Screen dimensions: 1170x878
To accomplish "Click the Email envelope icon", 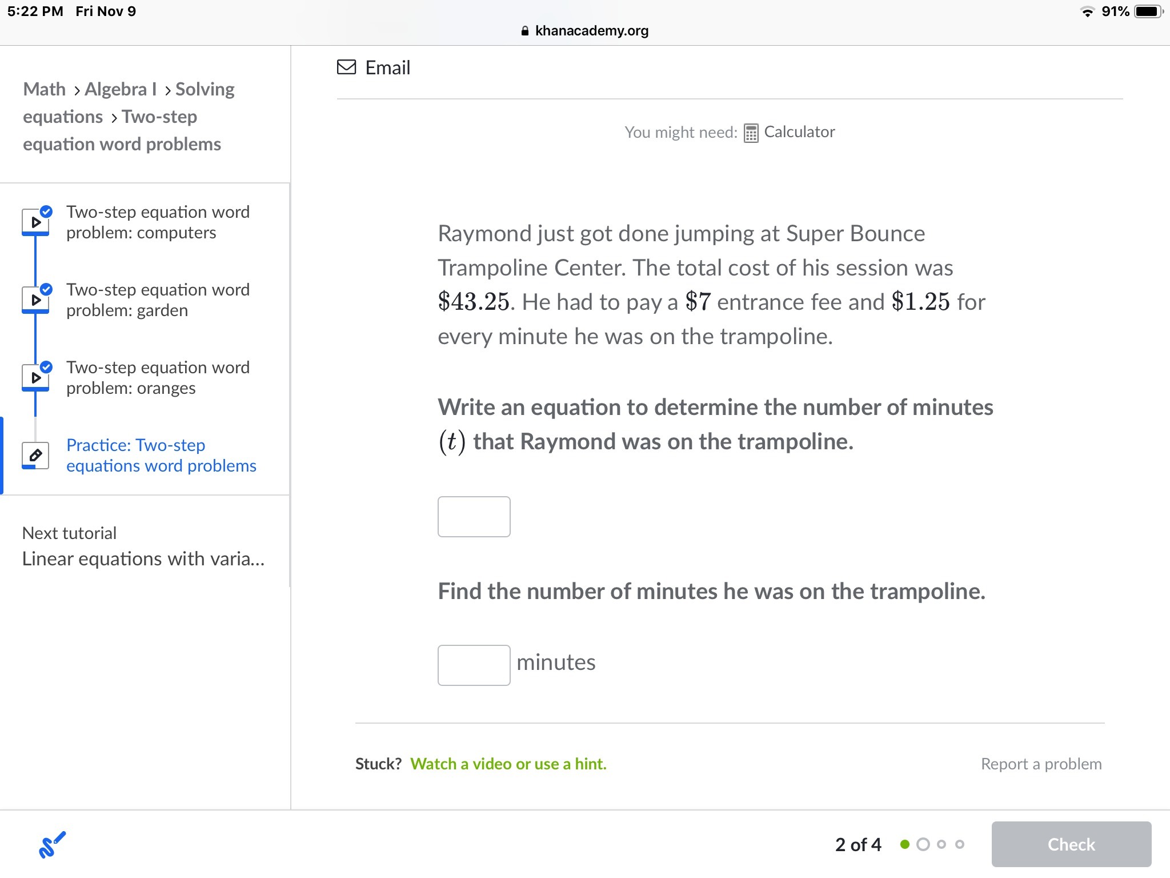I will point(346,67).
